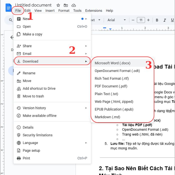Open the Insert menu
The width and height of the screenshot is (175, 175).
[50, 10]
